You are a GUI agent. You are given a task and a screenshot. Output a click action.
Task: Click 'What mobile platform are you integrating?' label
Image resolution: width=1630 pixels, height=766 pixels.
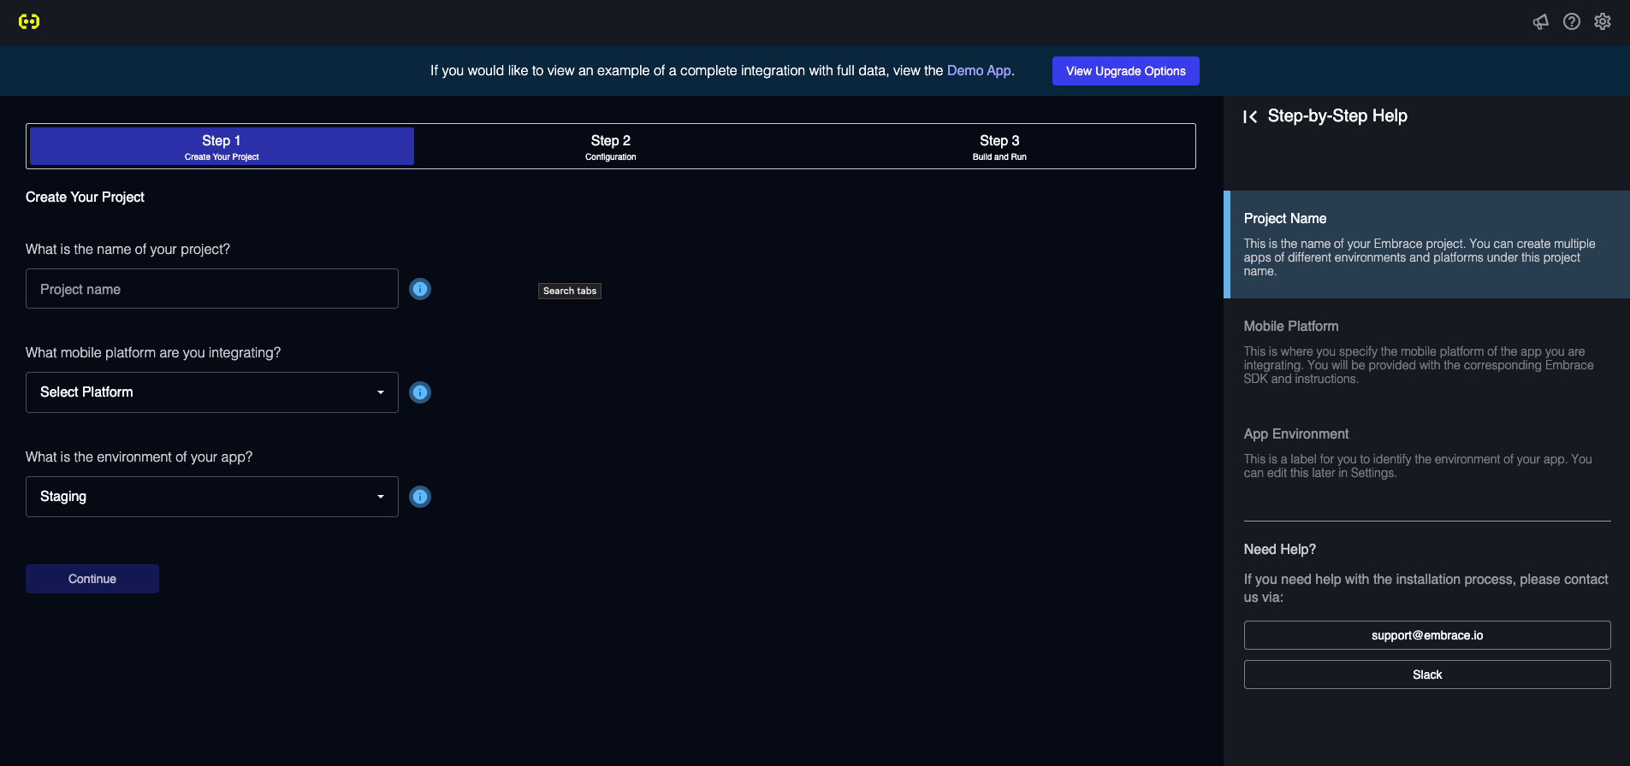153,353
